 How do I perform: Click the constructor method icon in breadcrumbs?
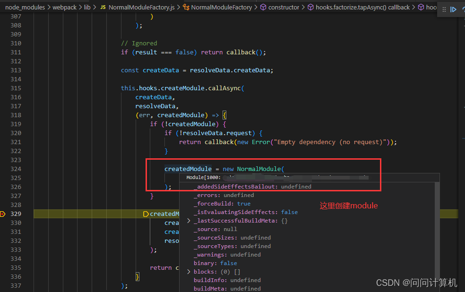pyautogui.click(x=263, y=7)
